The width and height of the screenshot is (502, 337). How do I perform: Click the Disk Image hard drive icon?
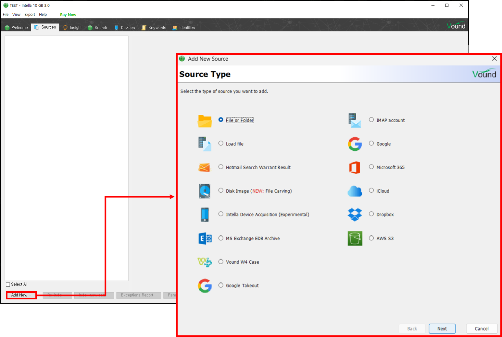click(205, 191)
